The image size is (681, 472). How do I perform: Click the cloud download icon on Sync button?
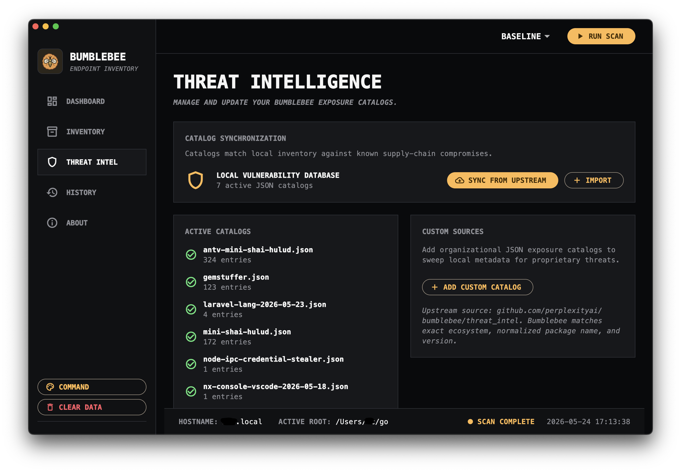(459, 180)
